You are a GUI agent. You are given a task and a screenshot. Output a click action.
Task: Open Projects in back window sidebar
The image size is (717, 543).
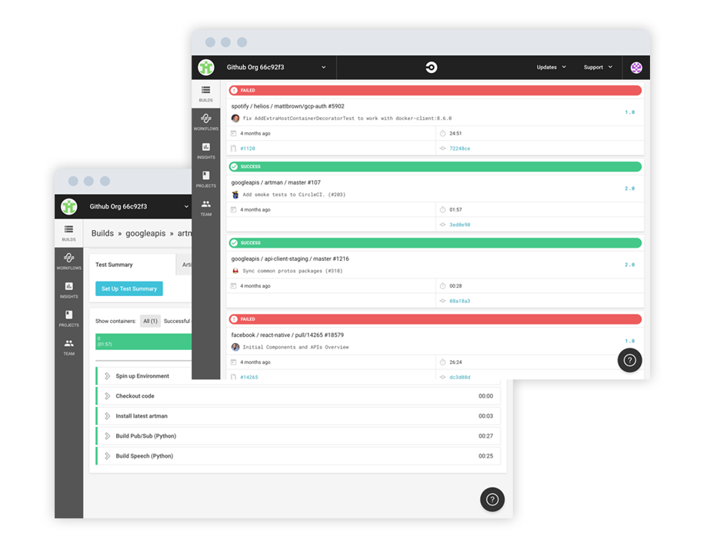click(x=68, y=318)
